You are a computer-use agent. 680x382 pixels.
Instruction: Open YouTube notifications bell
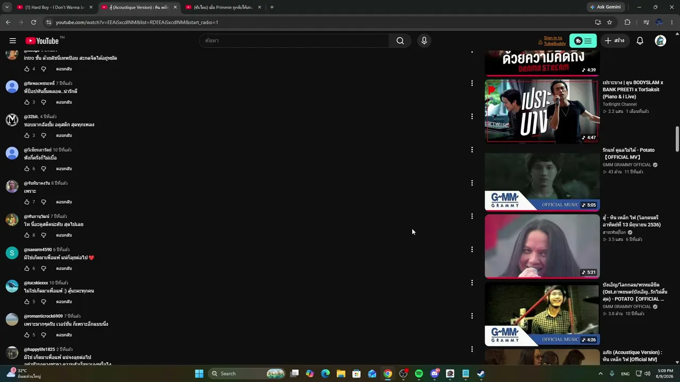(x=640, y=41)
